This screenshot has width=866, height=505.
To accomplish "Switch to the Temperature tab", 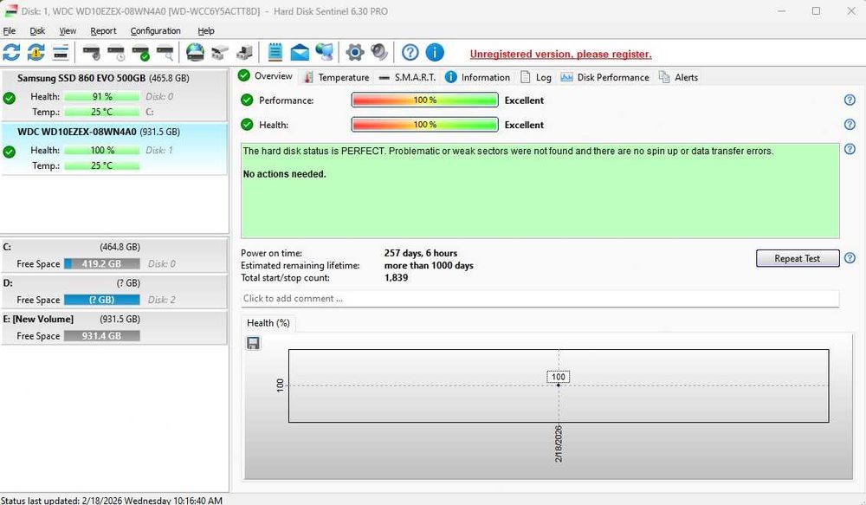I will [x=336, y=77].
